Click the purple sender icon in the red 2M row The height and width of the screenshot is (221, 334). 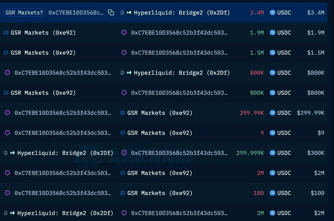(8, 173)
